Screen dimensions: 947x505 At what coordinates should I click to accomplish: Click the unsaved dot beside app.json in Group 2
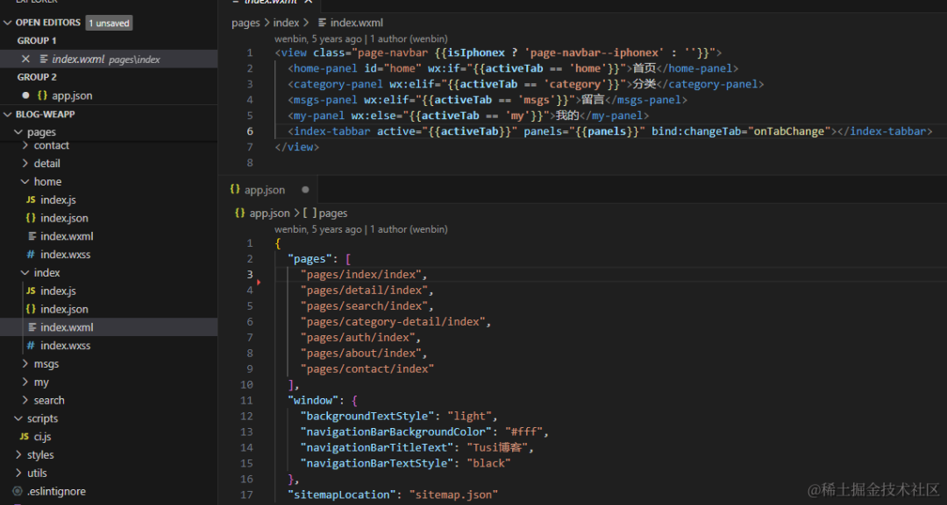point(25,95)
